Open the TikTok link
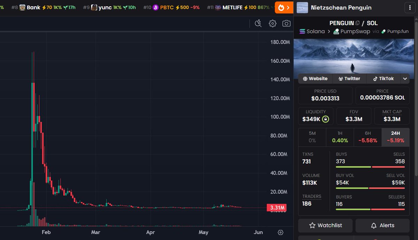Viewport: 418px width, 240px height. 384,78
